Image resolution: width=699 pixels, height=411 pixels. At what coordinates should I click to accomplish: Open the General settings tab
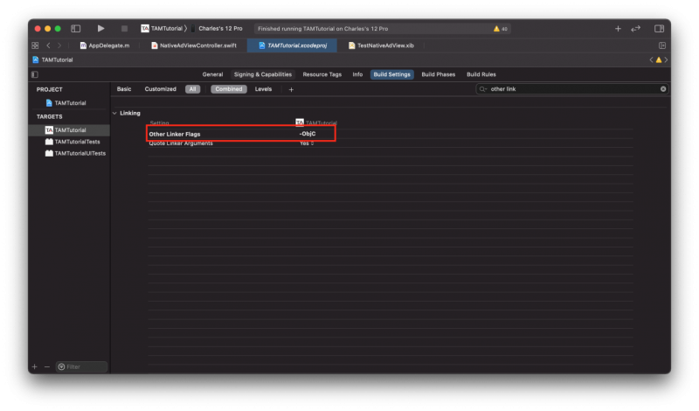tap(212, 74)
